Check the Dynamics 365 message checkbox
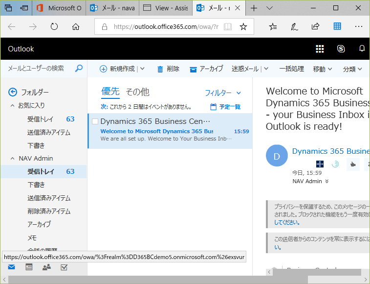The height and width of the screenshot is (284, 370). point(95,121)
